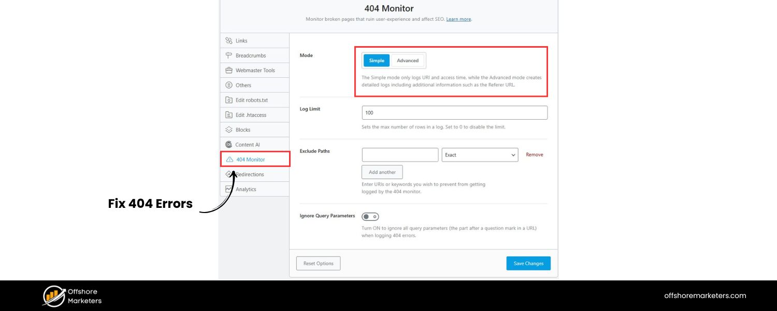
Task: Open the Edit robots.txt settings tab
Action: pos(252,100)
